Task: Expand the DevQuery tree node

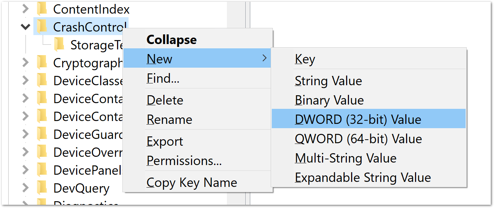Action: tap(25, 188)
